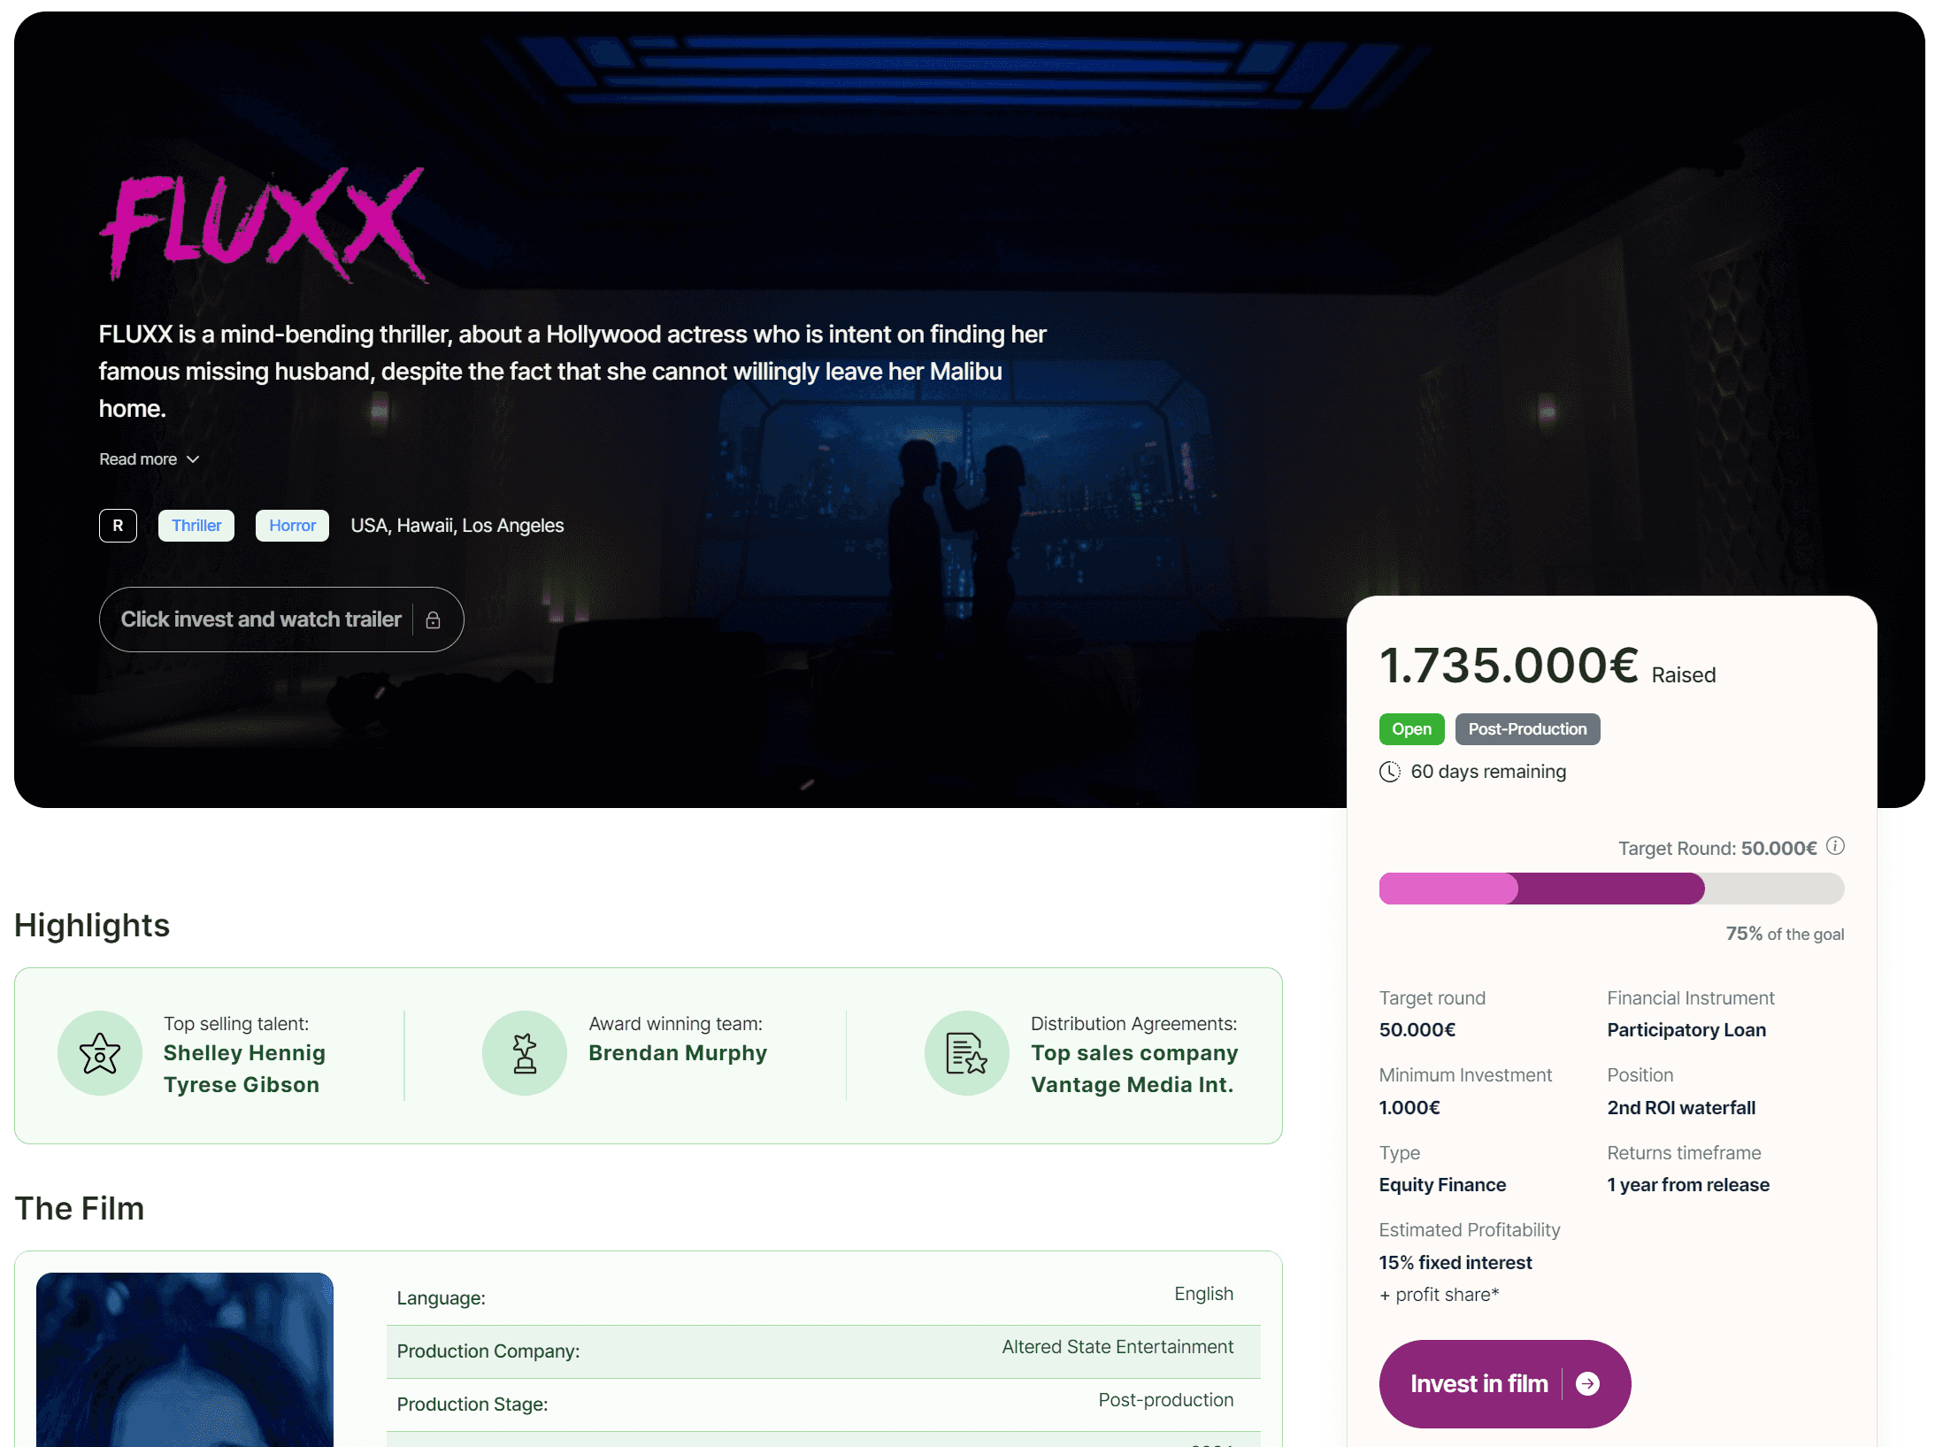
Task: Click the Post-Production status badge
Action: point(1527,729)
